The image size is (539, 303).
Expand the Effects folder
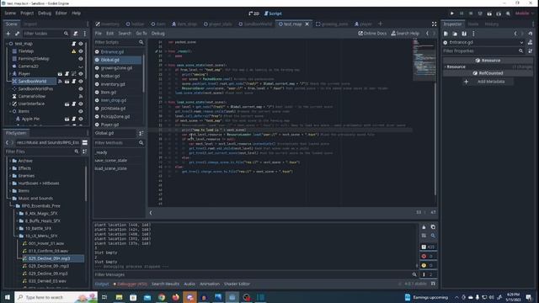point(10,168)
